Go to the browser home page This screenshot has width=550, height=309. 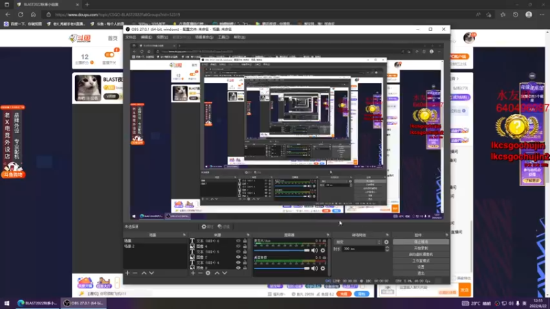coord(33,14)
